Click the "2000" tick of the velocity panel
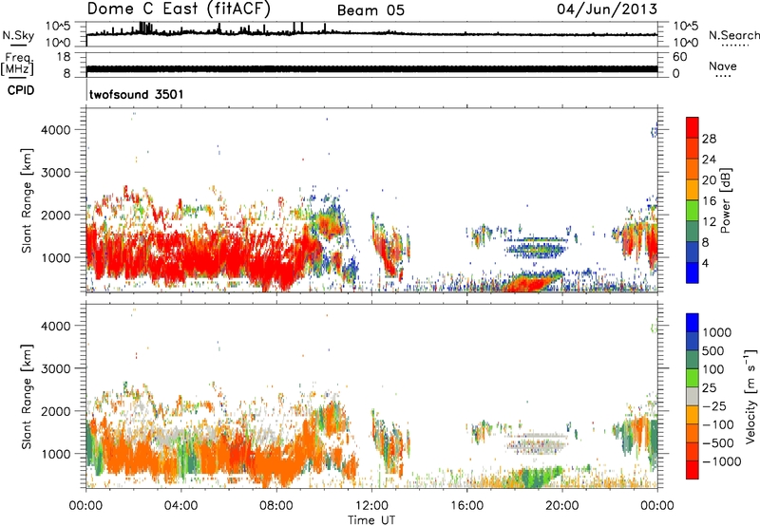 (x=56, y=411)
